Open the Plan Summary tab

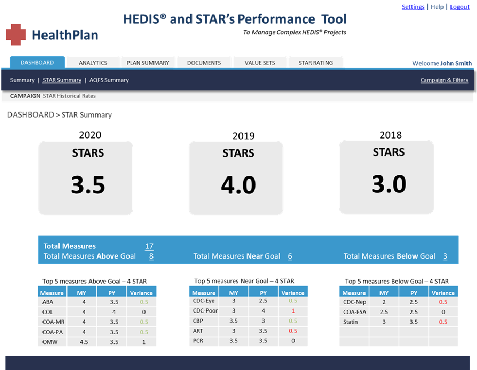[x=148, y=63]
